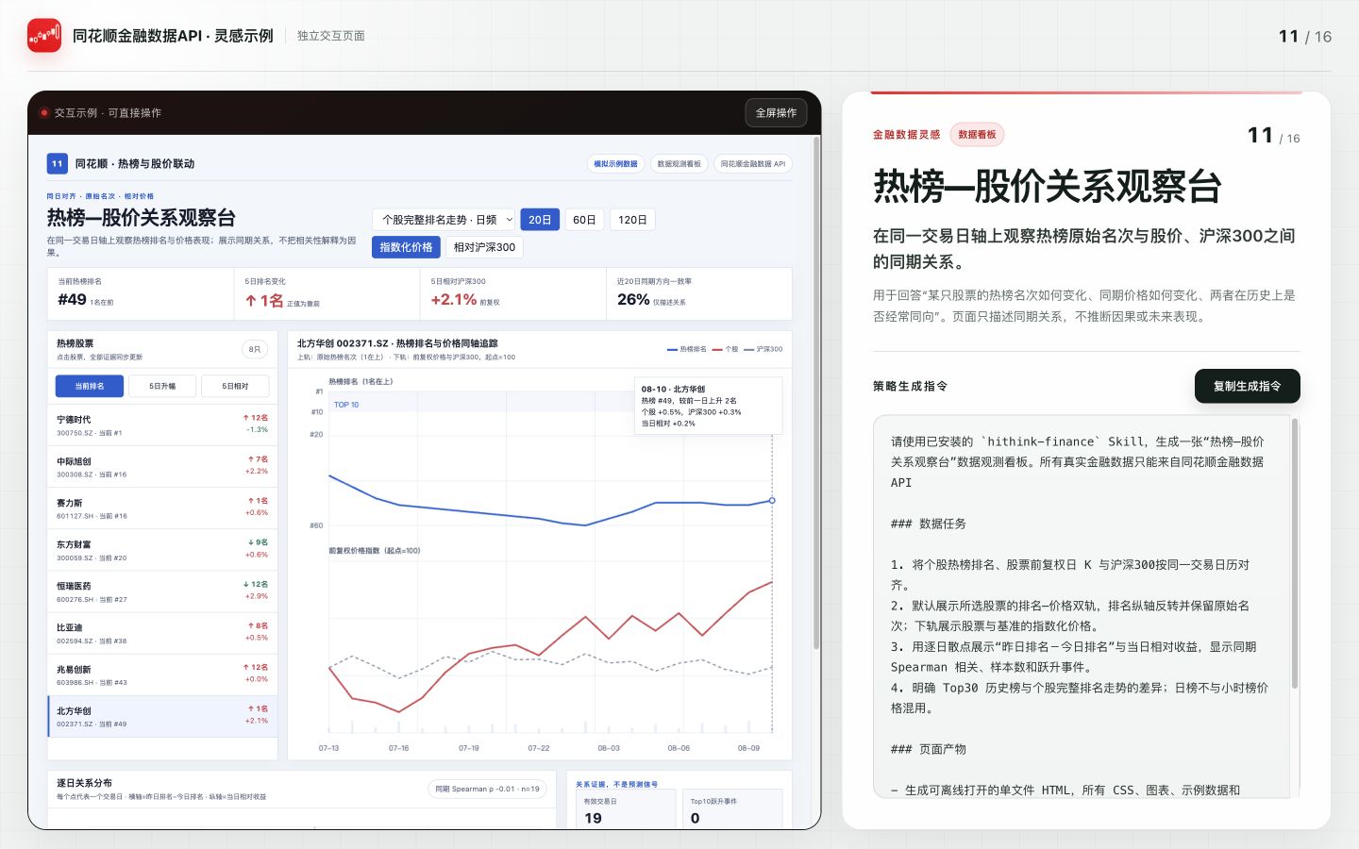The height and width of the screenshot is (849, 1359).
Task: Sort the stock list by 5日相对
Action: click(235, 386)
